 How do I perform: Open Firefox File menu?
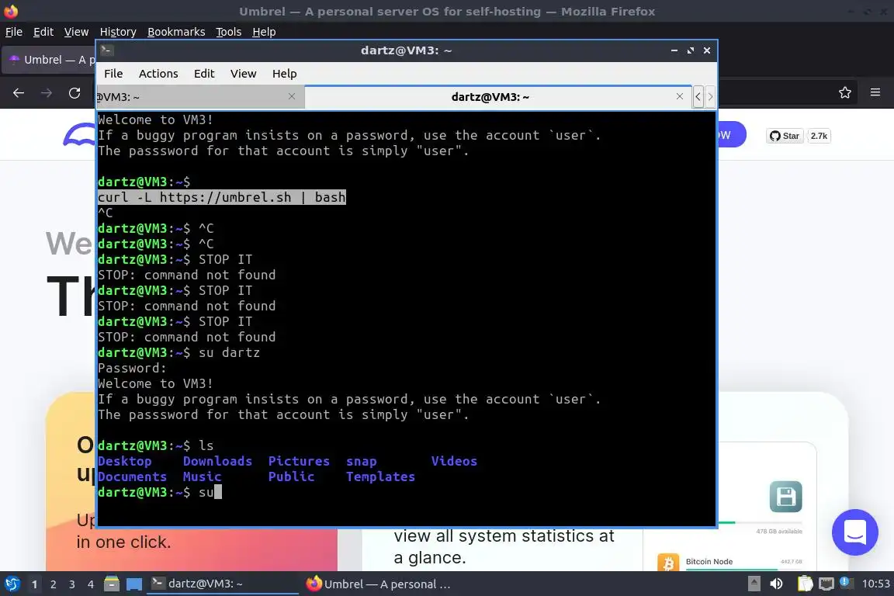click(x=14, y=32)
